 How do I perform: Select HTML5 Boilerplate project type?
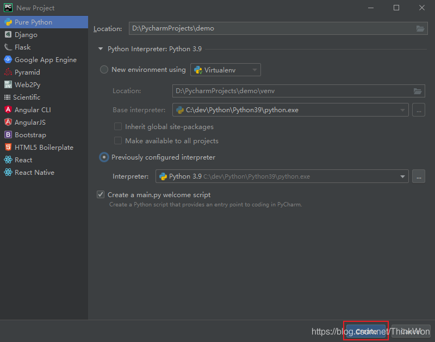click(44, 147)
